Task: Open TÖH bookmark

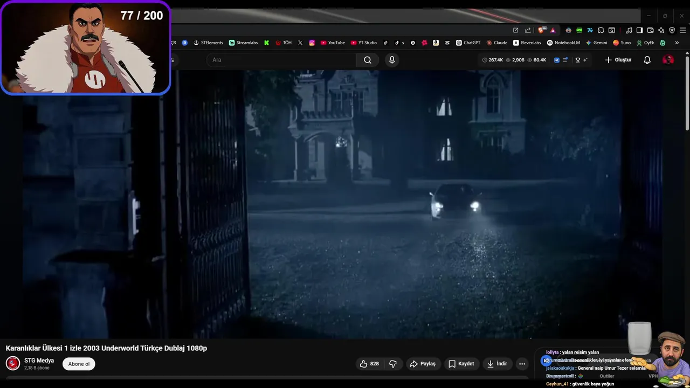Action: [x=284, y=43]
